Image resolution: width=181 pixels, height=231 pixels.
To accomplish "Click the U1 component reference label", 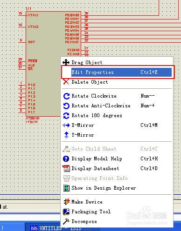I will [28, 8].
